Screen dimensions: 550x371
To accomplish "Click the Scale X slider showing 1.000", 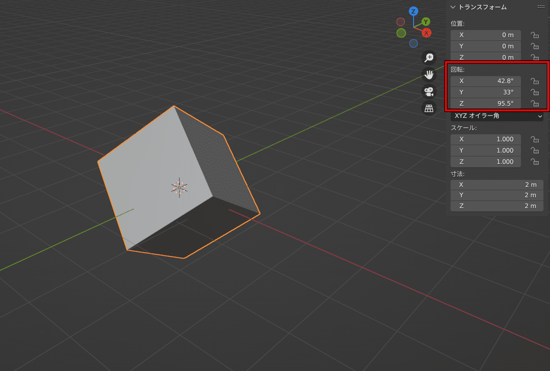I will 485,139.
